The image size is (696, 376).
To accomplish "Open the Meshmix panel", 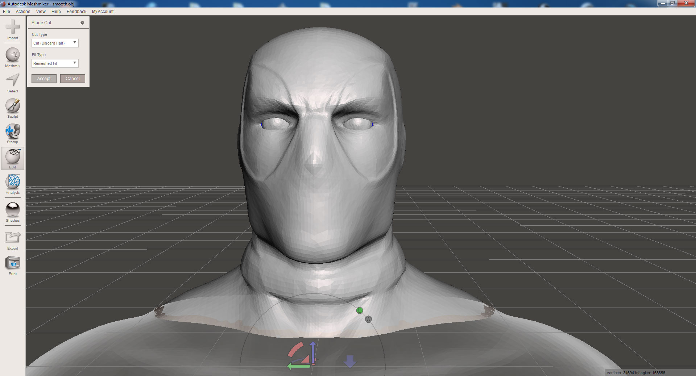I will (13, 58).
